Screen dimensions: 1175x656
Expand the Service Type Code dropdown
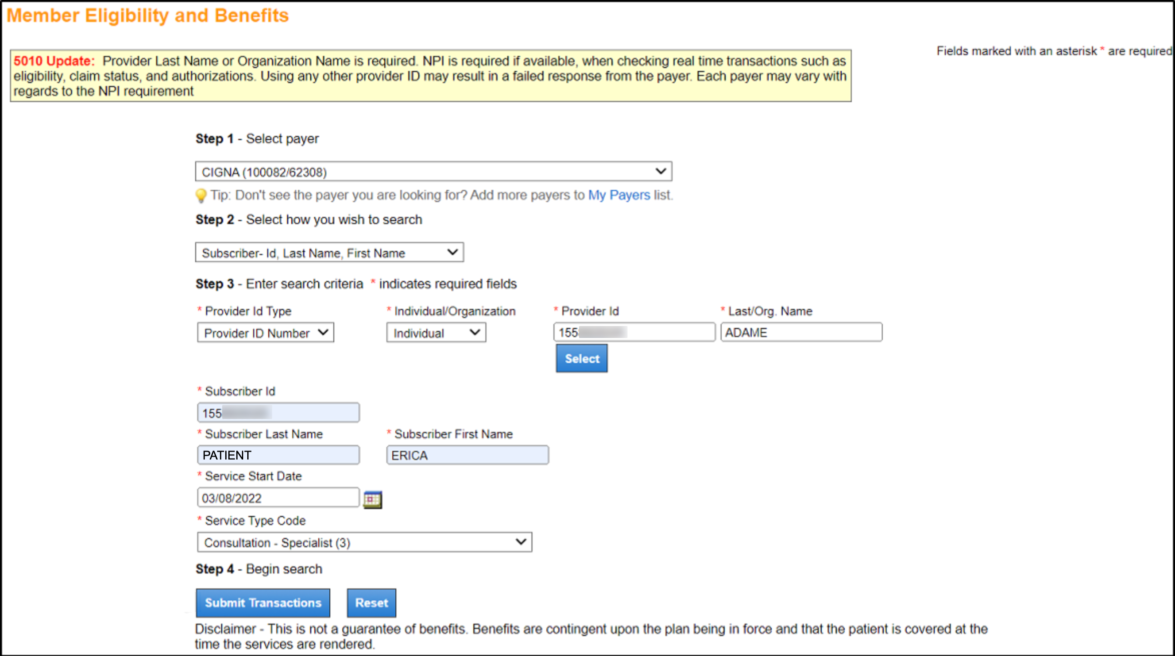tap(364, 542)
